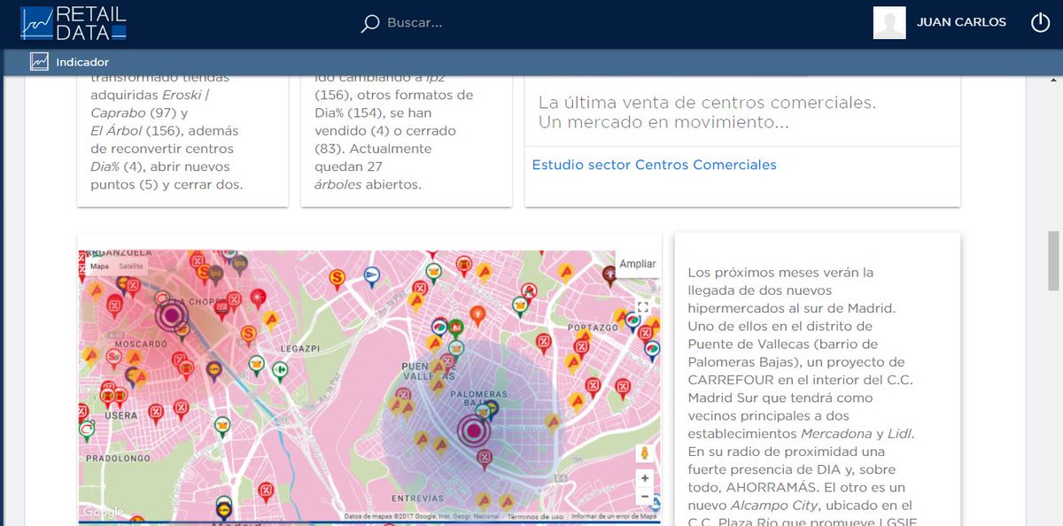Viewport: 1063px width, 526px height.
Task: Select green Carrefour marker at Legazpi
Action: point(280,371)
